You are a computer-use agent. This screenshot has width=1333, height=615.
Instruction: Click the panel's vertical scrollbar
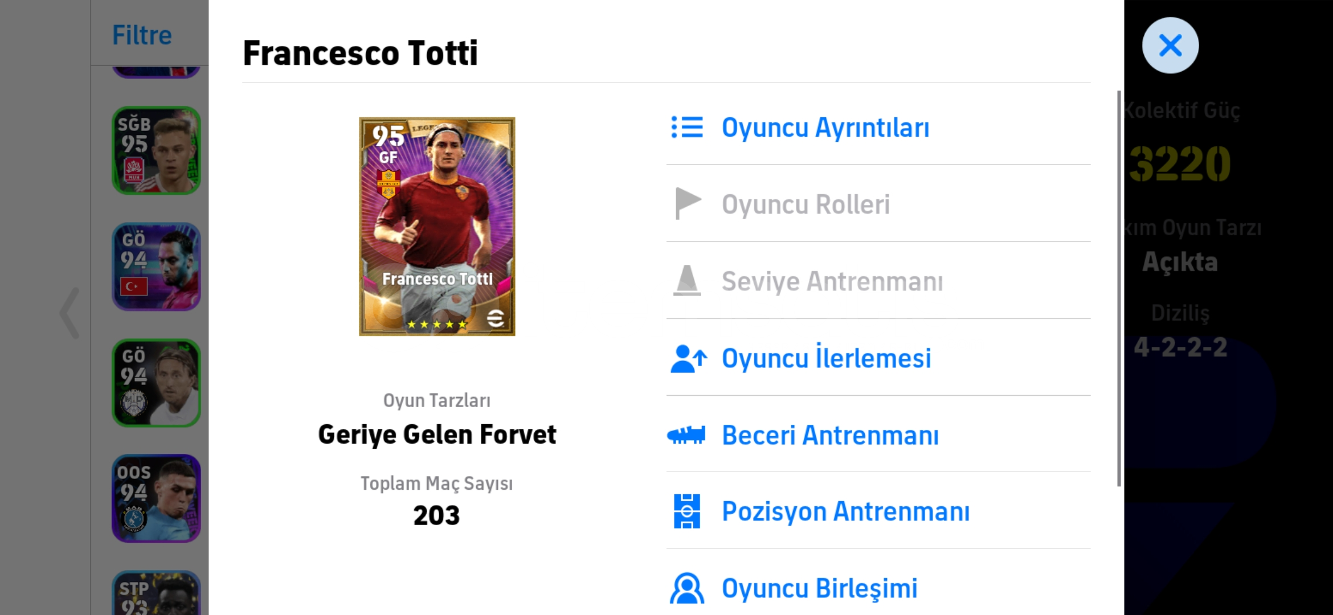pos(1119,288)
